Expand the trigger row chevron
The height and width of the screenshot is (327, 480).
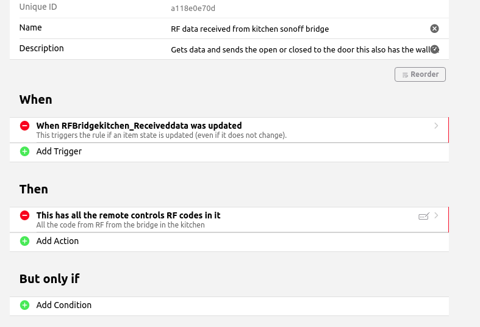[x=437, y=126]
